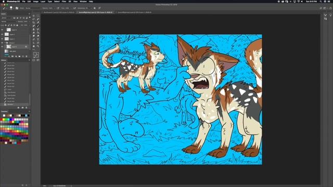Add layer mask icon in Layers panel
Image resolution: width=333 pixels, height=187 pixels.
click(12, 57)
